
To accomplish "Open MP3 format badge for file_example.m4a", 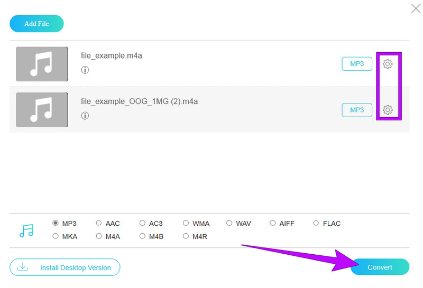I will [357, 64].
